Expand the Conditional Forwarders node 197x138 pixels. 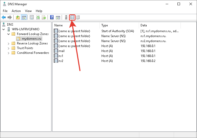(9, 53)
